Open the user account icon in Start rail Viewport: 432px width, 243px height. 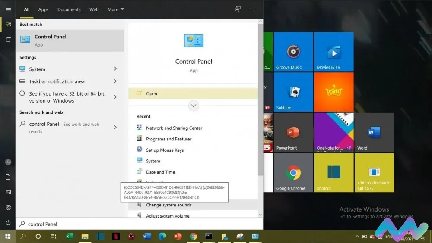click(8, 162)
